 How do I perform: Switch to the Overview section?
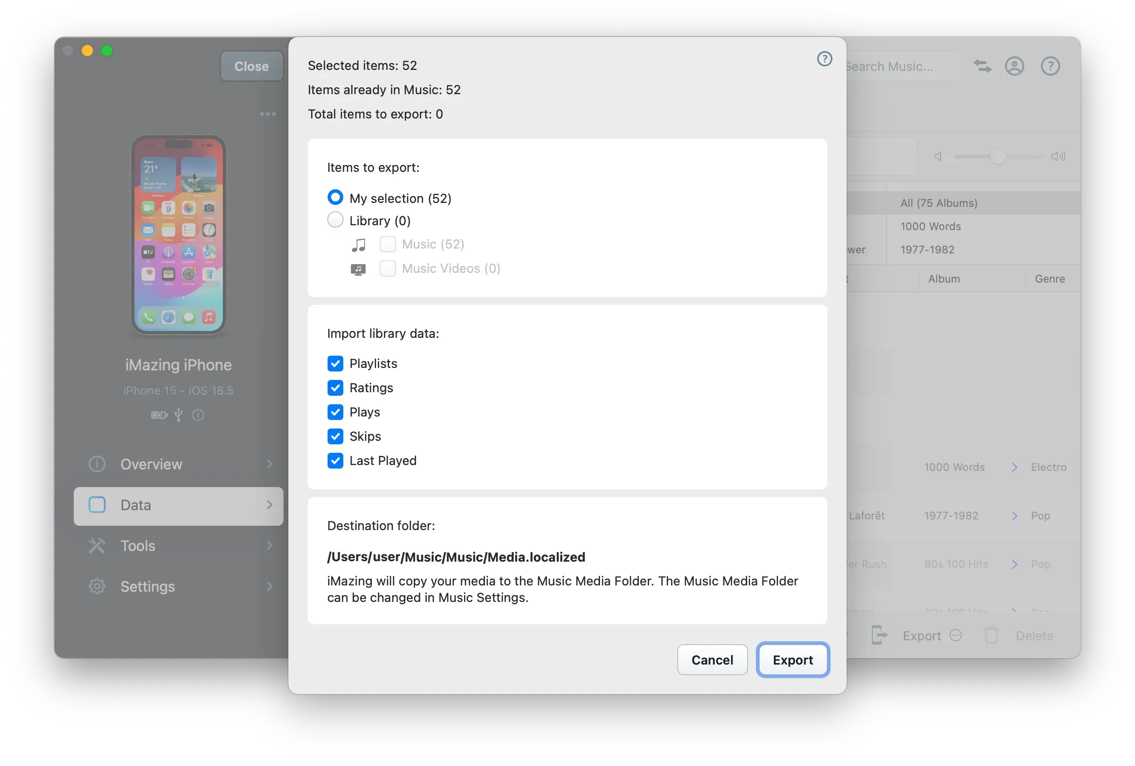coord(150,464)
